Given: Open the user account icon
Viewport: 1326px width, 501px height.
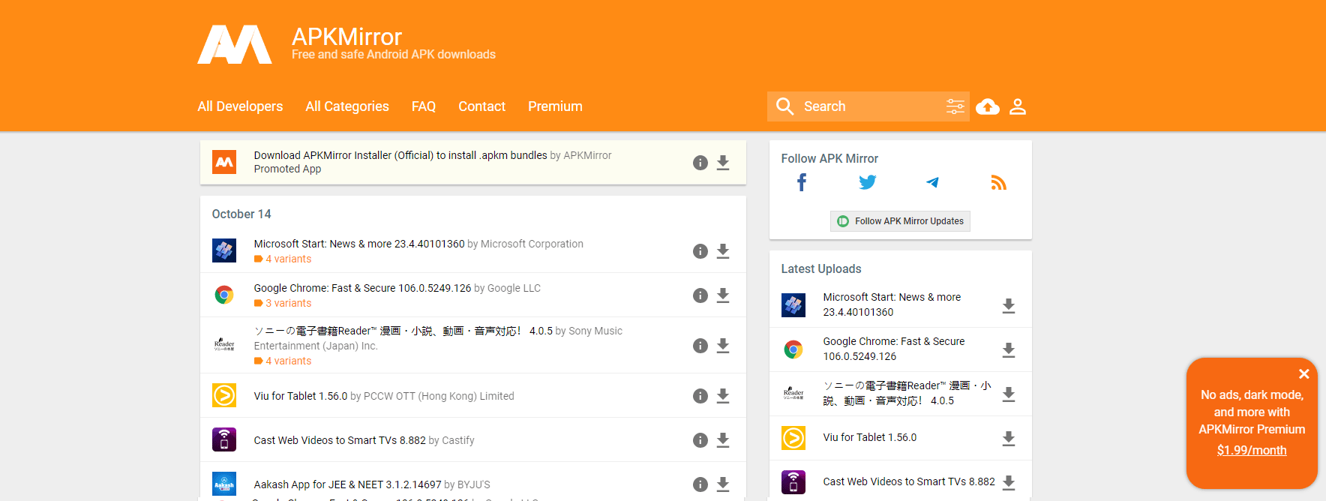Looking at the screenshot, I should point(1018,106).
